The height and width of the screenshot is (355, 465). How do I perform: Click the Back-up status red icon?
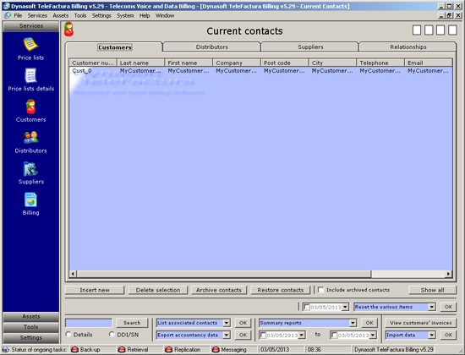click(x=74, y=350)
